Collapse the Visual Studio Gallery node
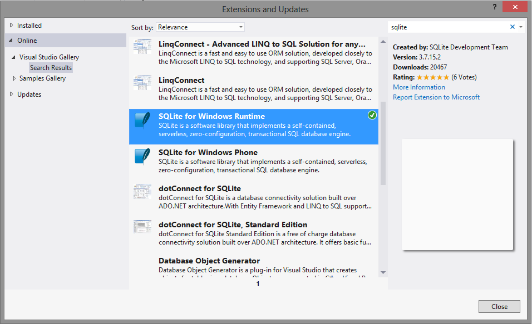 point(13,57)
